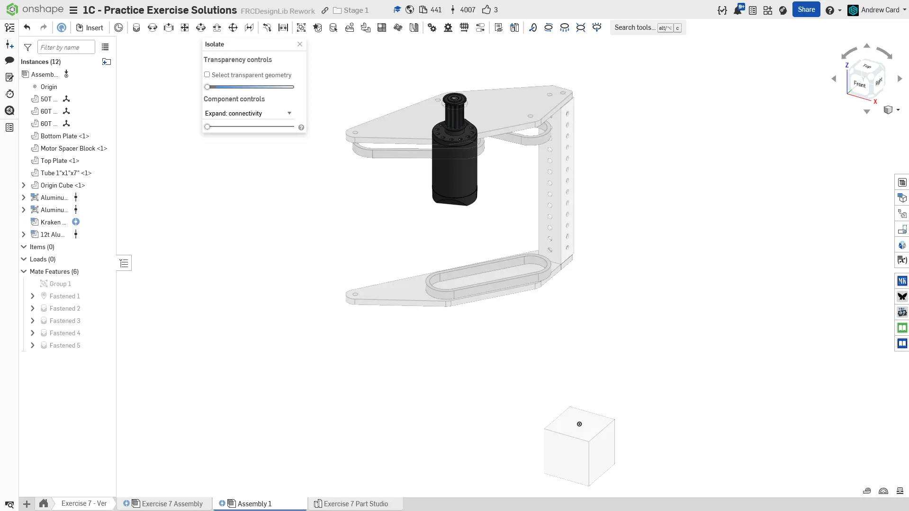Image resolution: width=909 pixels, height=511 pixels.
Task: Collapse the Mate Features (6) section
Action: (x=24, y=271)
